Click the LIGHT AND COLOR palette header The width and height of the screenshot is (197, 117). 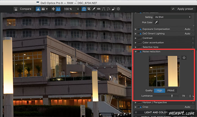pos(164,112)
